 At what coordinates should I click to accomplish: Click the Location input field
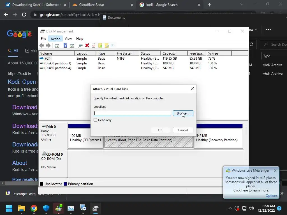pyautogui.click(x=132, y=113)
